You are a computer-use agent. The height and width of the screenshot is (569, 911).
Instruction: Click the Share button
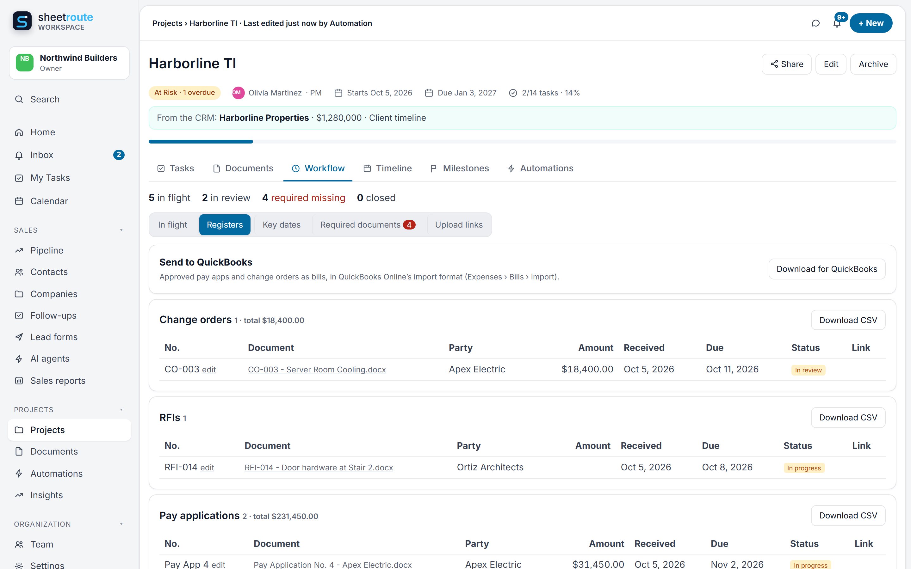(x=786, y=64)
